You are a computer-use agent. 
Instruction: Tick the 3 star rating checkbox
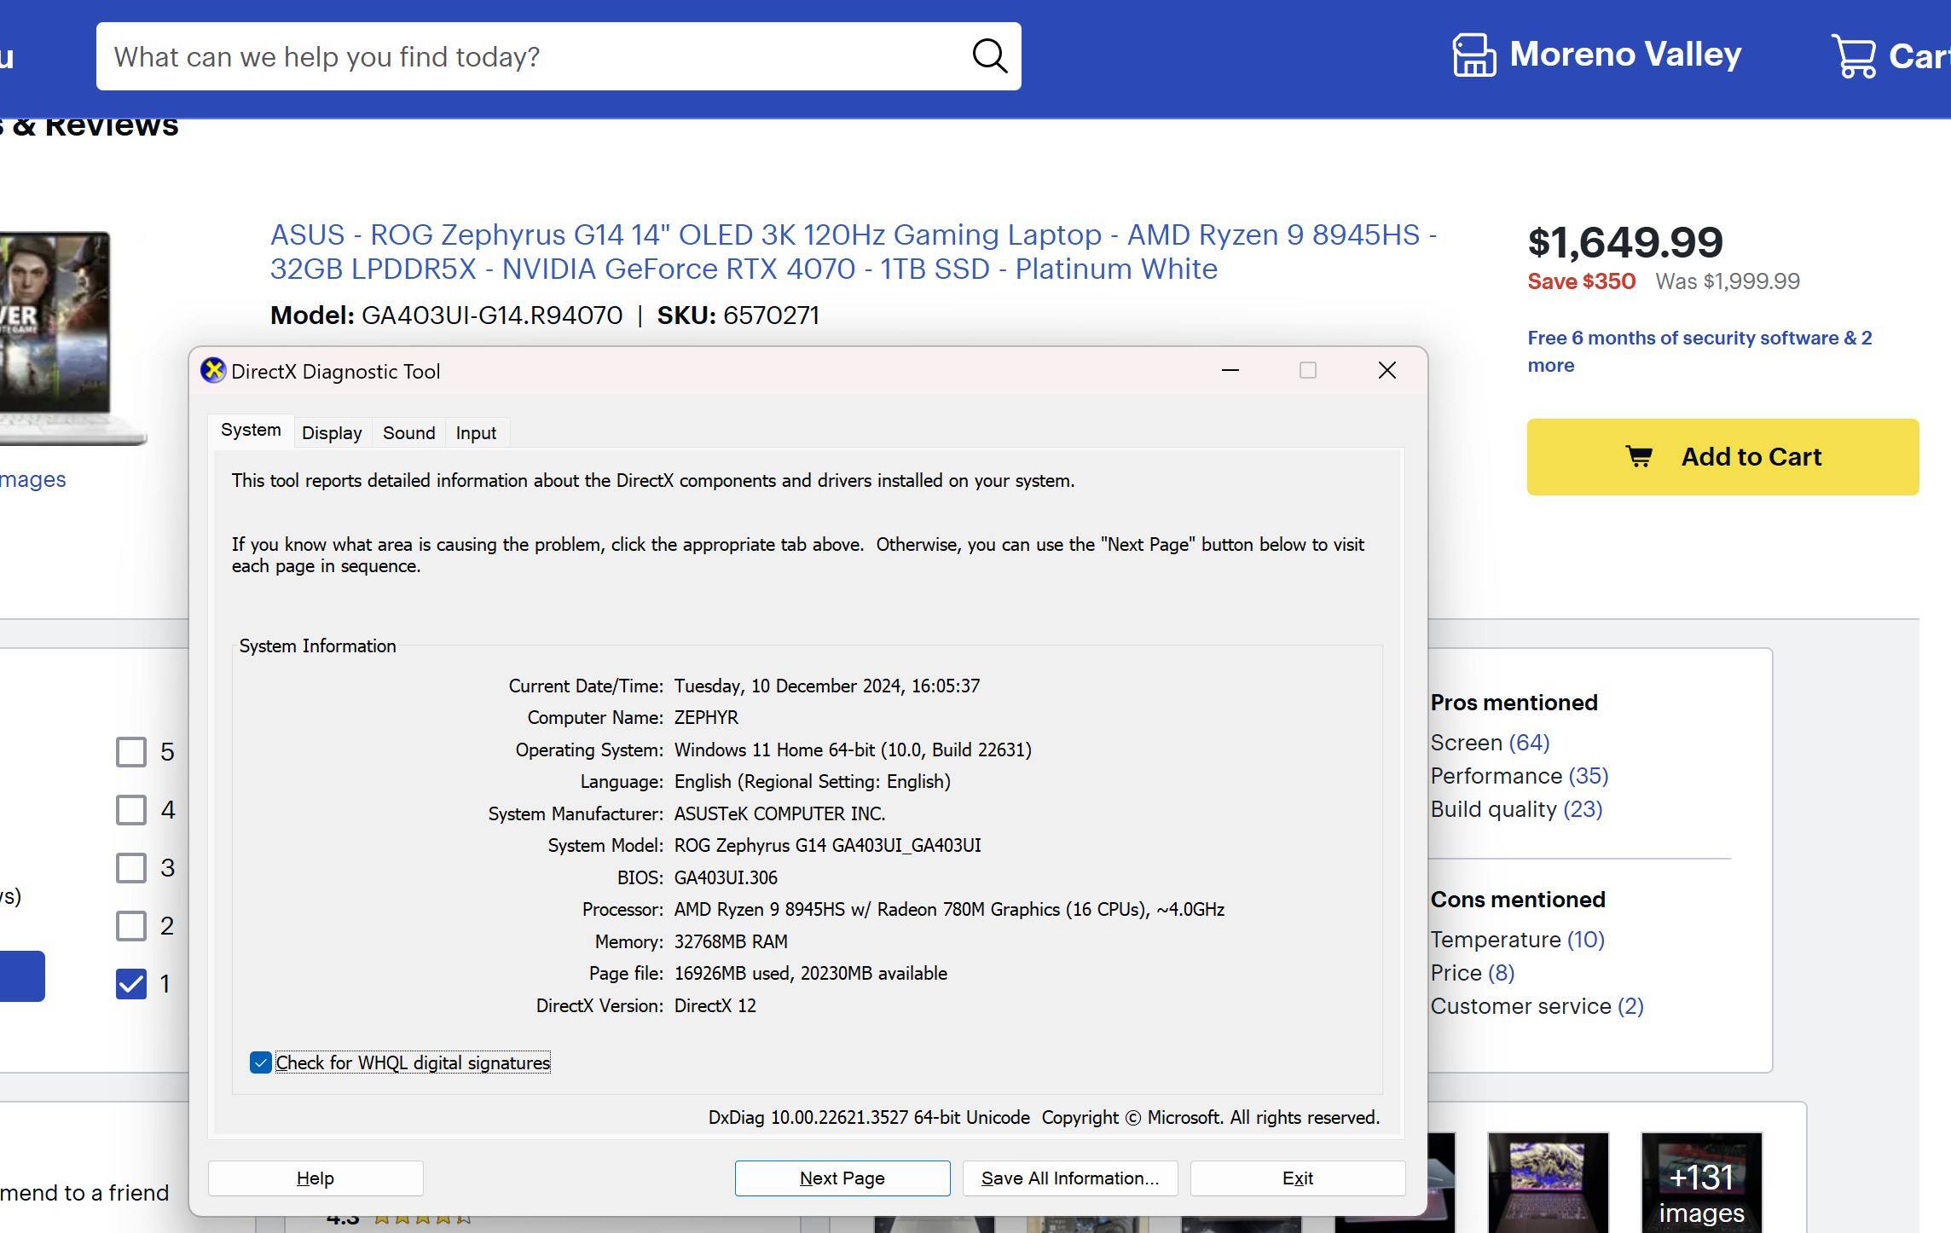coord(131,868)
